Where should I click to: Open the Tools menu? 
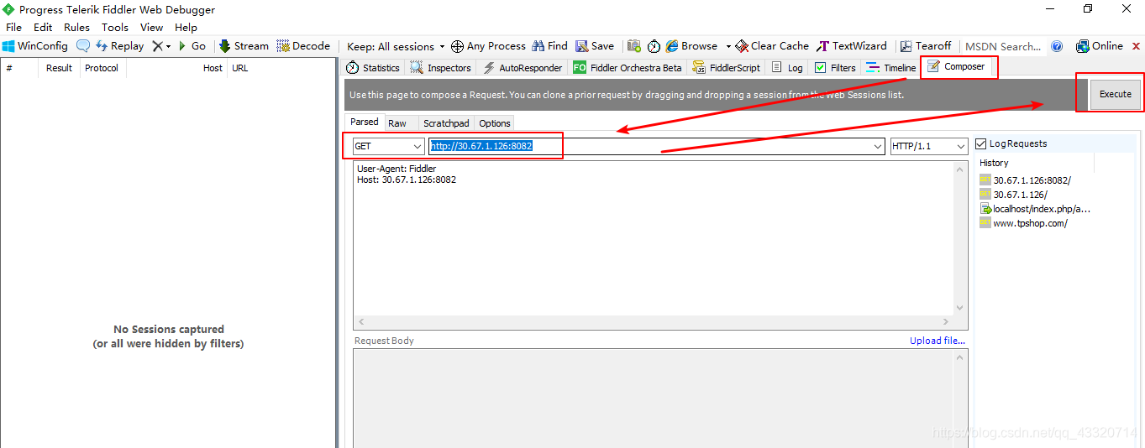[x=115, y=28]
